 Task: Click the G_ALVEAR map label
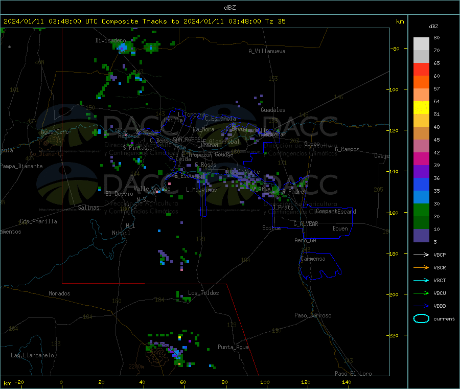pos(306,224)
